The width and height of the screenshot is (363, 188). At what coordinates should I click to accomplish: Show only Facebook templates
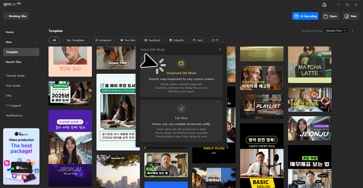coord(152,40)
